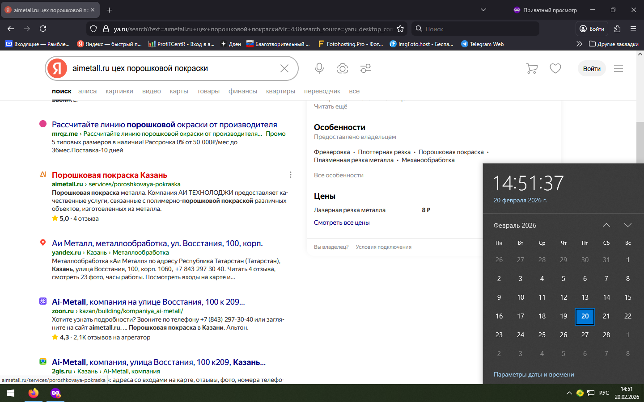The width and height of the screenshot is (644, 402).
Task: Reload the page in the browser toolbar
Action: click(43, 29)
